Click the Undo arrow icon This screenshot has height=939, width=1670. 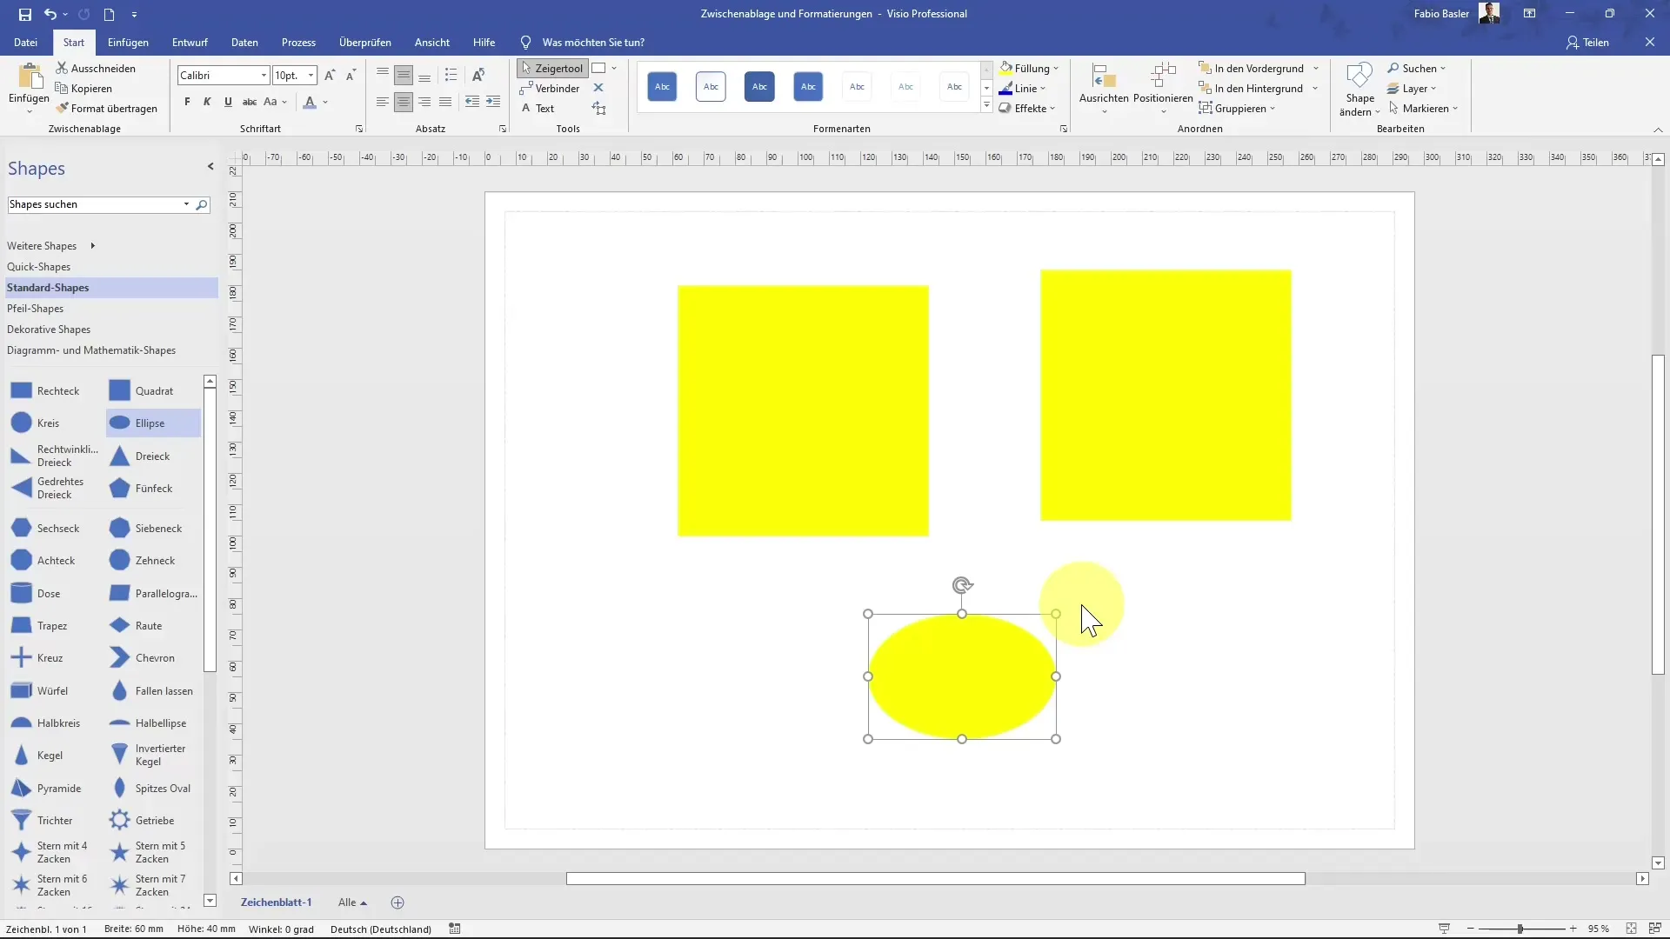click(50, 14)
